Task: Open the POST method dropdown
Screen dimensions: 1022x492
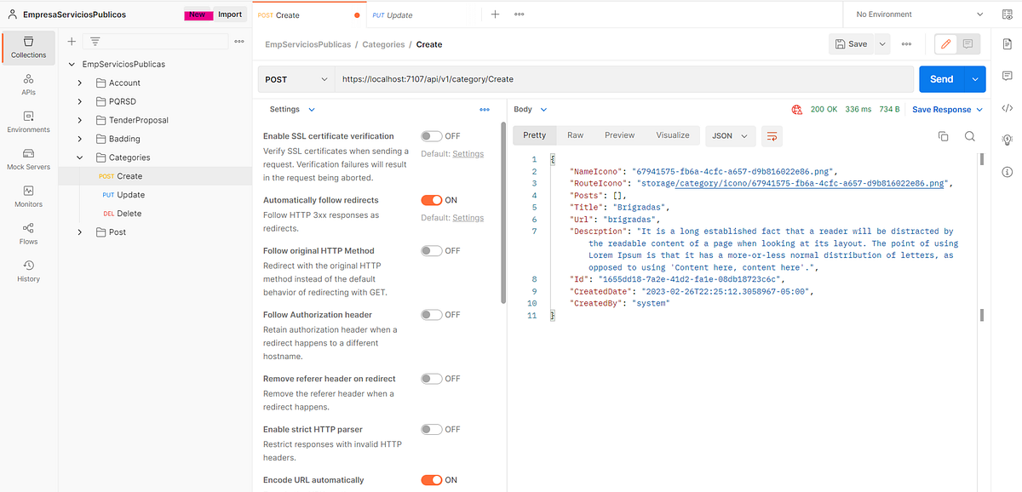Action: pyautogui.click(x=296, y=78)
